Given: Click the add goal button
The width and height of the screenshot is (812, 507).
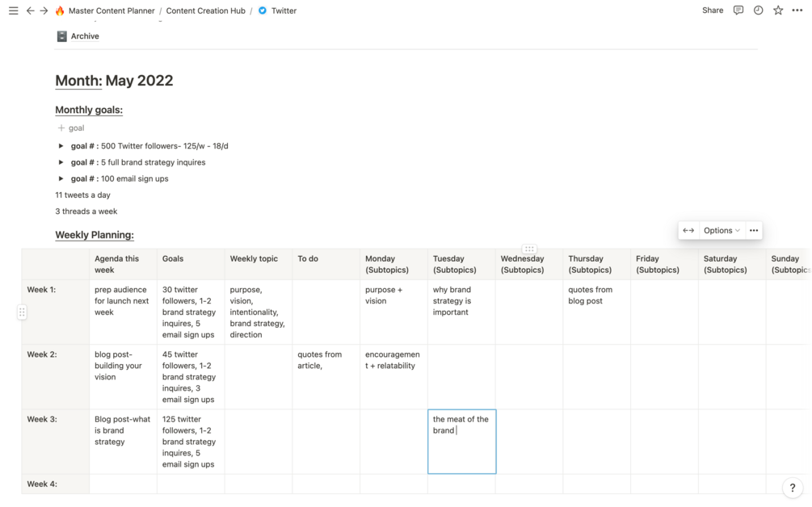Looking at the screenshot, I should tap(71, 128).
